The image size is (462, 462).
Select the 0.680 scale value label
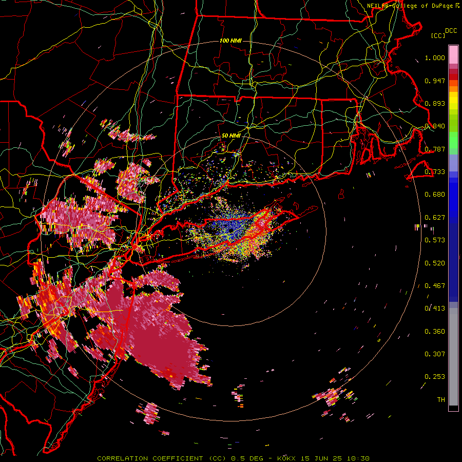tap(435, 195)
